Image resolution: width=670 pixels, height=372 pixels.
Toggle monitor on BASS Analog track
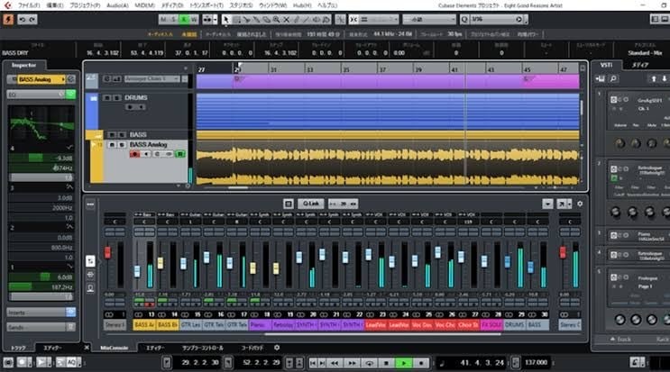coord(146,154)
